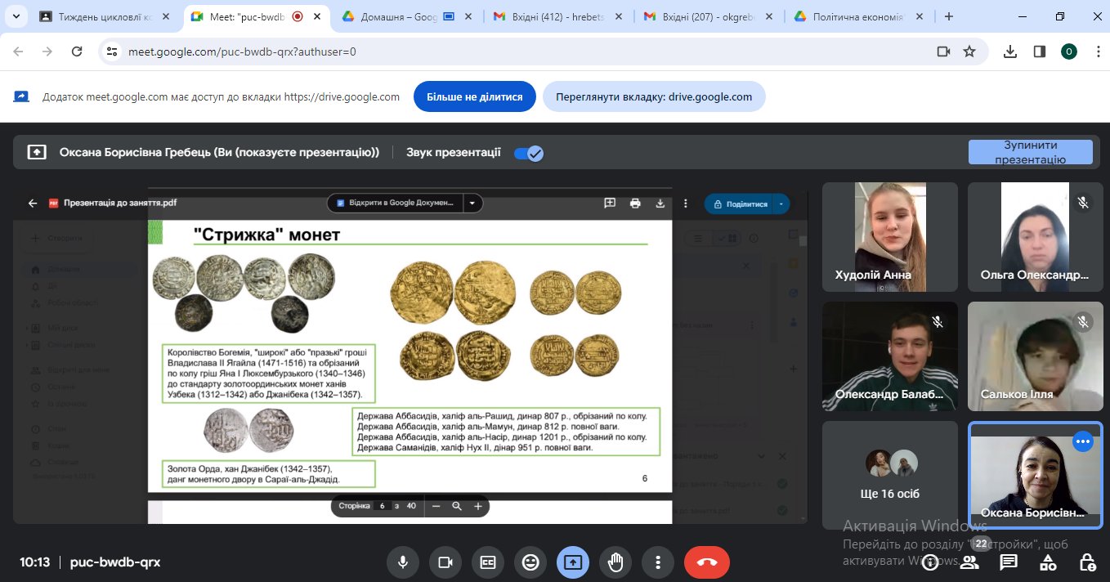Open the in-call chat panel
This screenshot has width=1110, height=582.
(1009, 562)
